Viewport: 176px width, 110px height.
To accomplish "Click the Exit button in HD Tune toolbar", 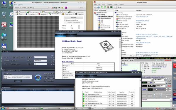I will tap(81, 8).
